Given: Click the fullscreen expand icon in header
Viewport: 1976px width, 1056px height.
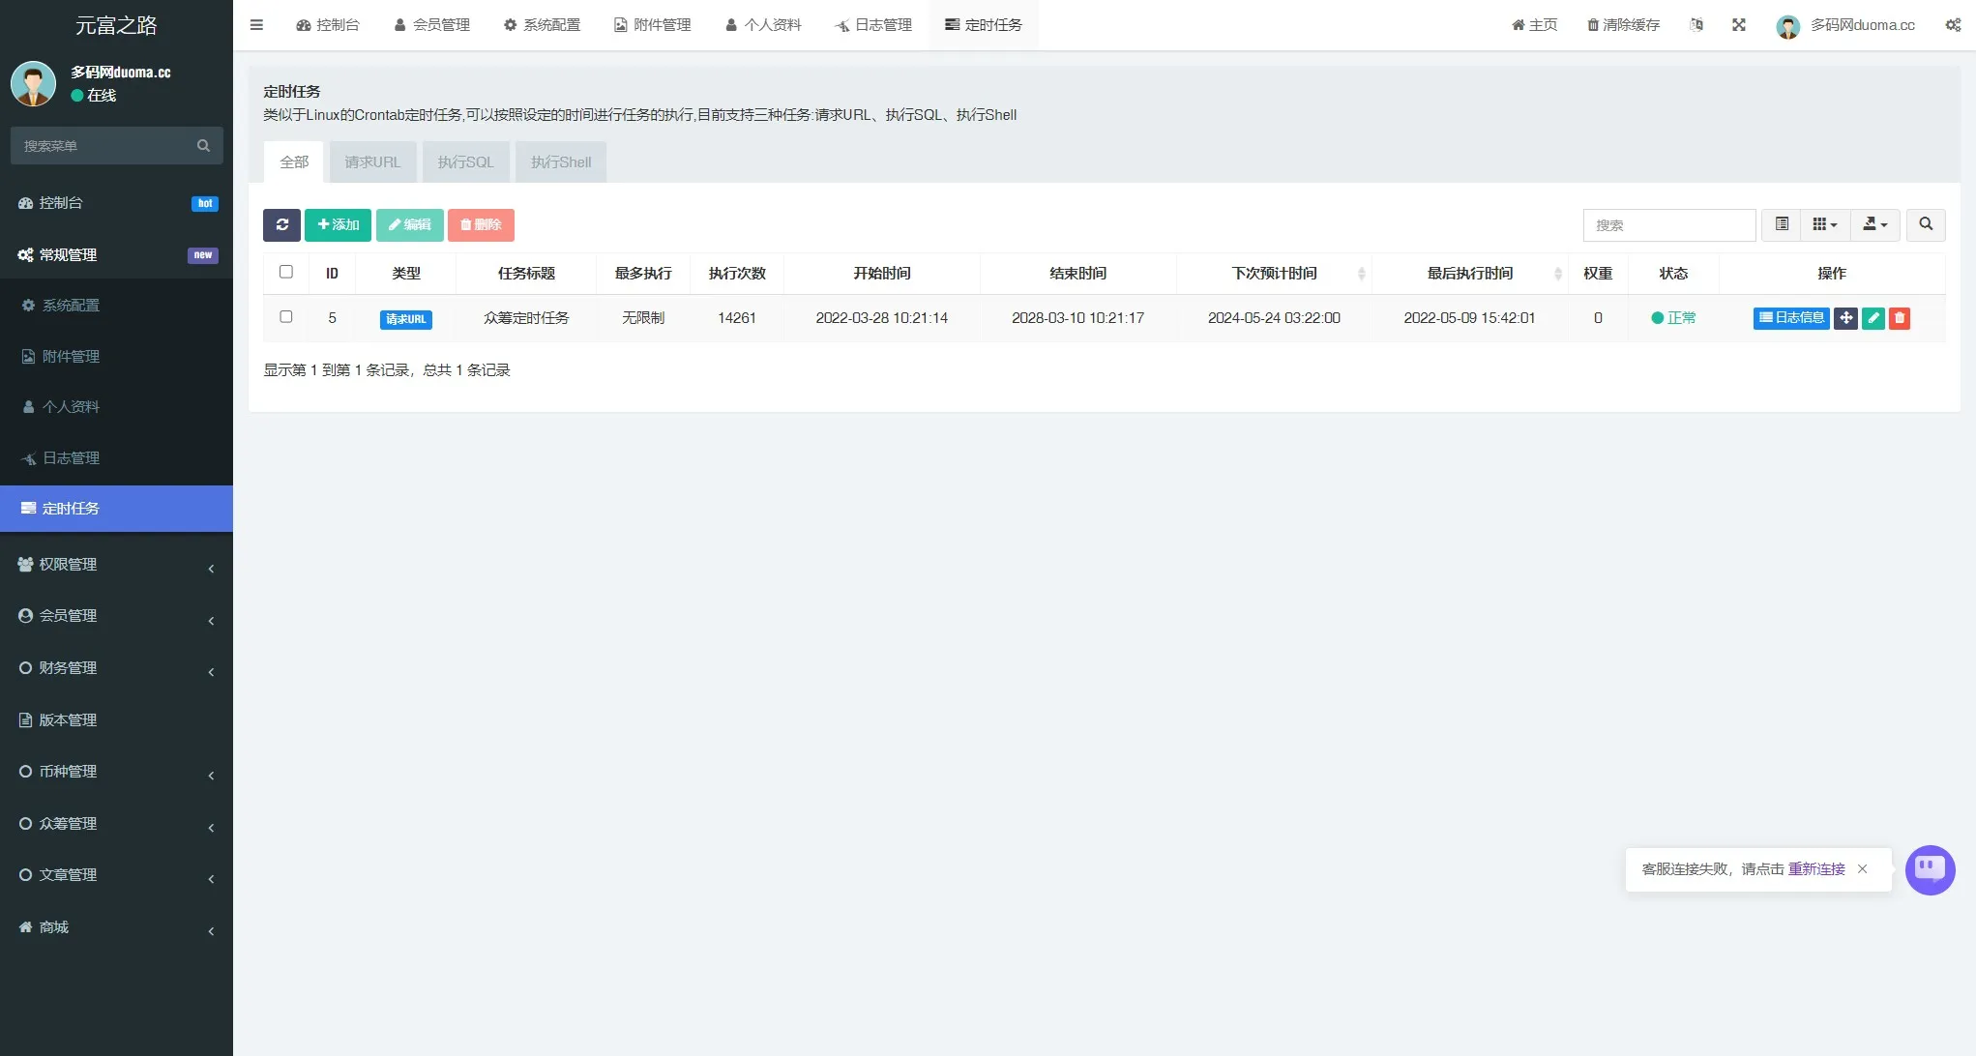Looking at the screenshot, I should coord(1738,25).
